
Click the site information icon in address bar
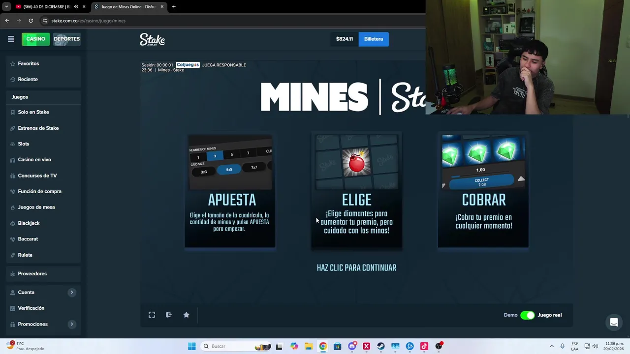pos(45,21)
